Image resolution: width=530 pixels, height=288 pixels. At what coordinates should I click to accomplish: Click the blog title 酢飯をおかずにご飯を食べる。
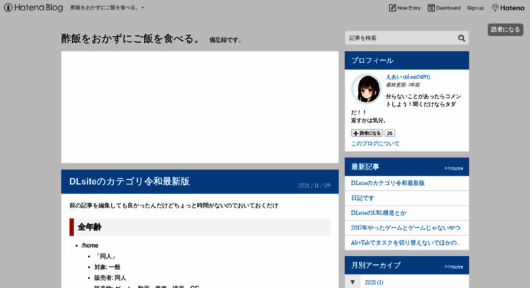click(130, 39)
